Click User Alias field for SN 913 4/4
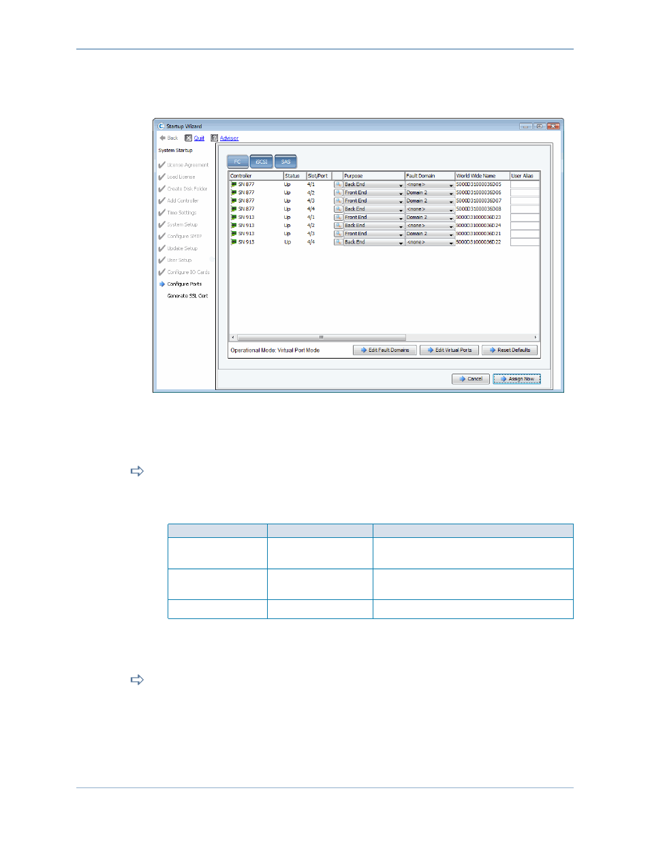Viewport: 650px width, 842px height. 525,242
